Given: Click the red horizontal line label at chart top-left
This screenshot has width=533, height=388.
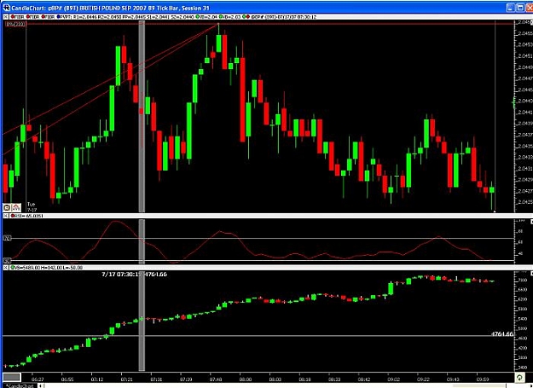Looking at the screenshot, I should pos(15,24).
